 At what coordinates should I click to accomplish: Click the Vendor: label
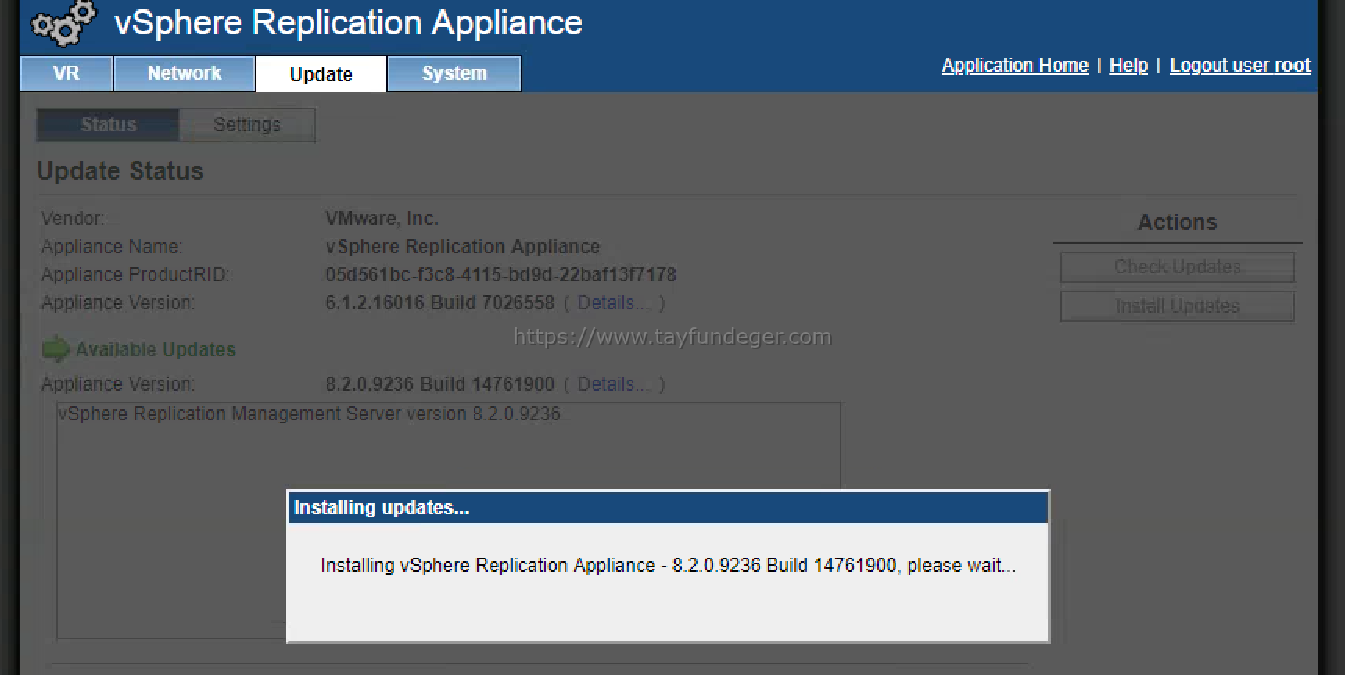coord(73,219)
